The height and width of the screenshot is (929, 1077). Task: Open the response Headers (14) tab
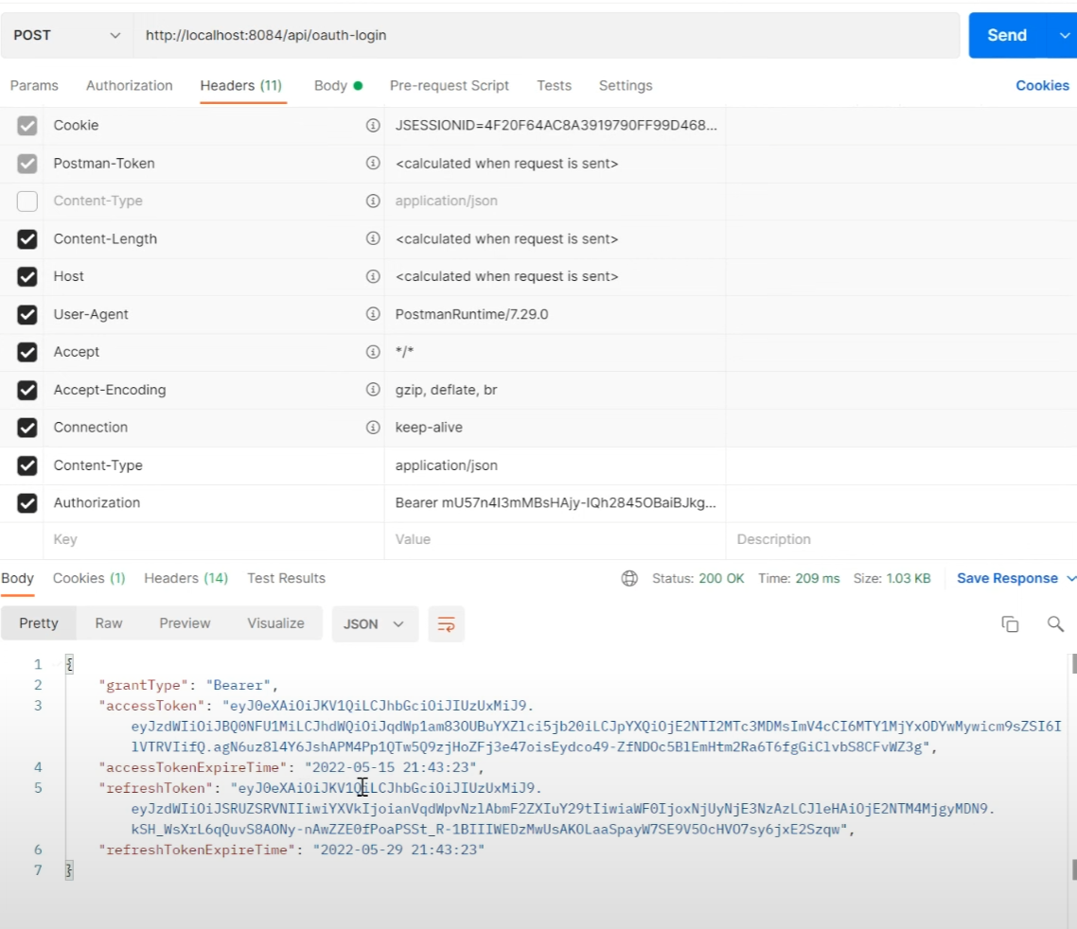point(185,578)
